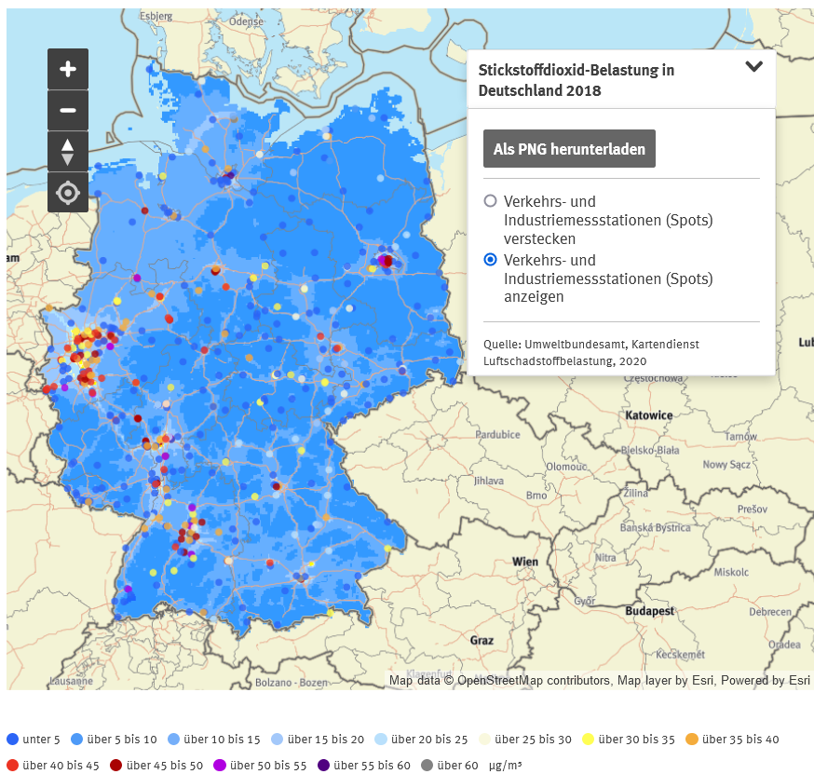Viewport: 814px width, 774px height.
Task: Open the OpenStreetMap contributors attribution link
Action: [x=535, y=681]
